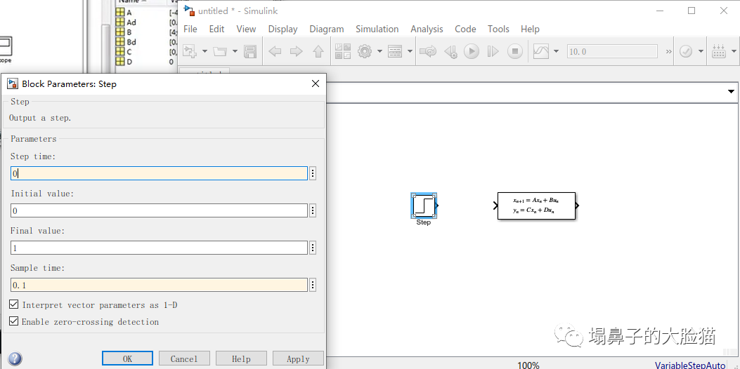The height and width of the screenshot is (369, 740).
Task: Expand the Model Advisor dropdown arrow
Action: (701, 51)
